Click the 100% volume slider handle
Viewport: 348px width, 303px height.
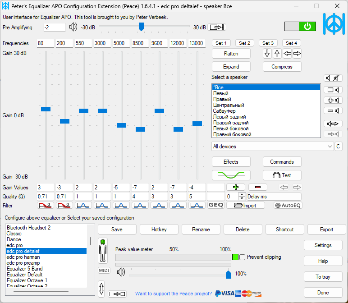coord(228,274)
